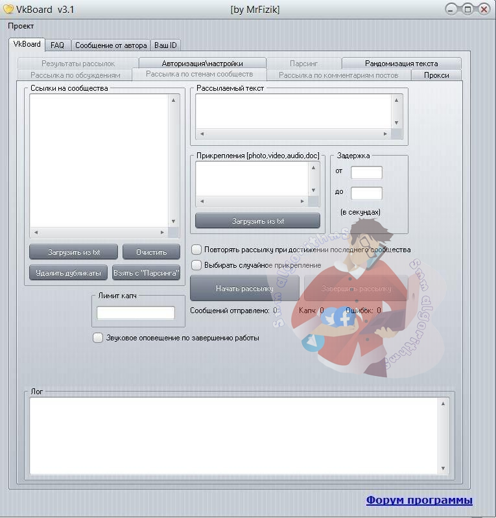The width and height of the screenshot is (496, 518).
Task: Click up arrow of community links scrollbar
Action: point(174,100)
